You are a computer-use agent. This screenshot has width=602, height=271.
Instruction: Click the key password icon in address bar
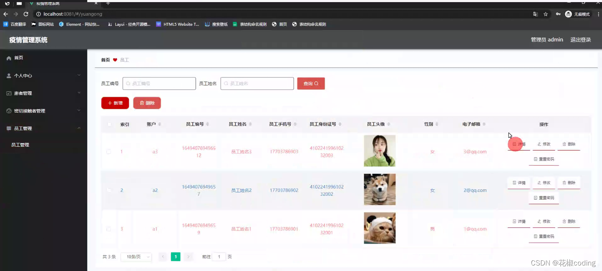pyautogui.click(x=558, y=14)
